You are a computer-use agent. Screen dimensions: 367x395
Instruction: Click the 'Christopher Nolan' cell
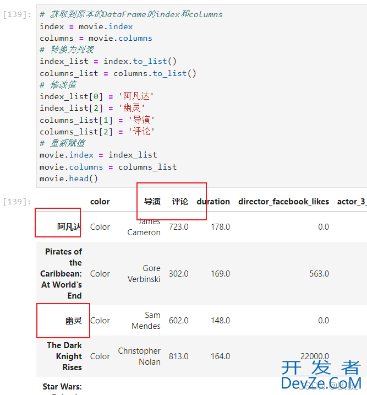[x=139, y=356]
